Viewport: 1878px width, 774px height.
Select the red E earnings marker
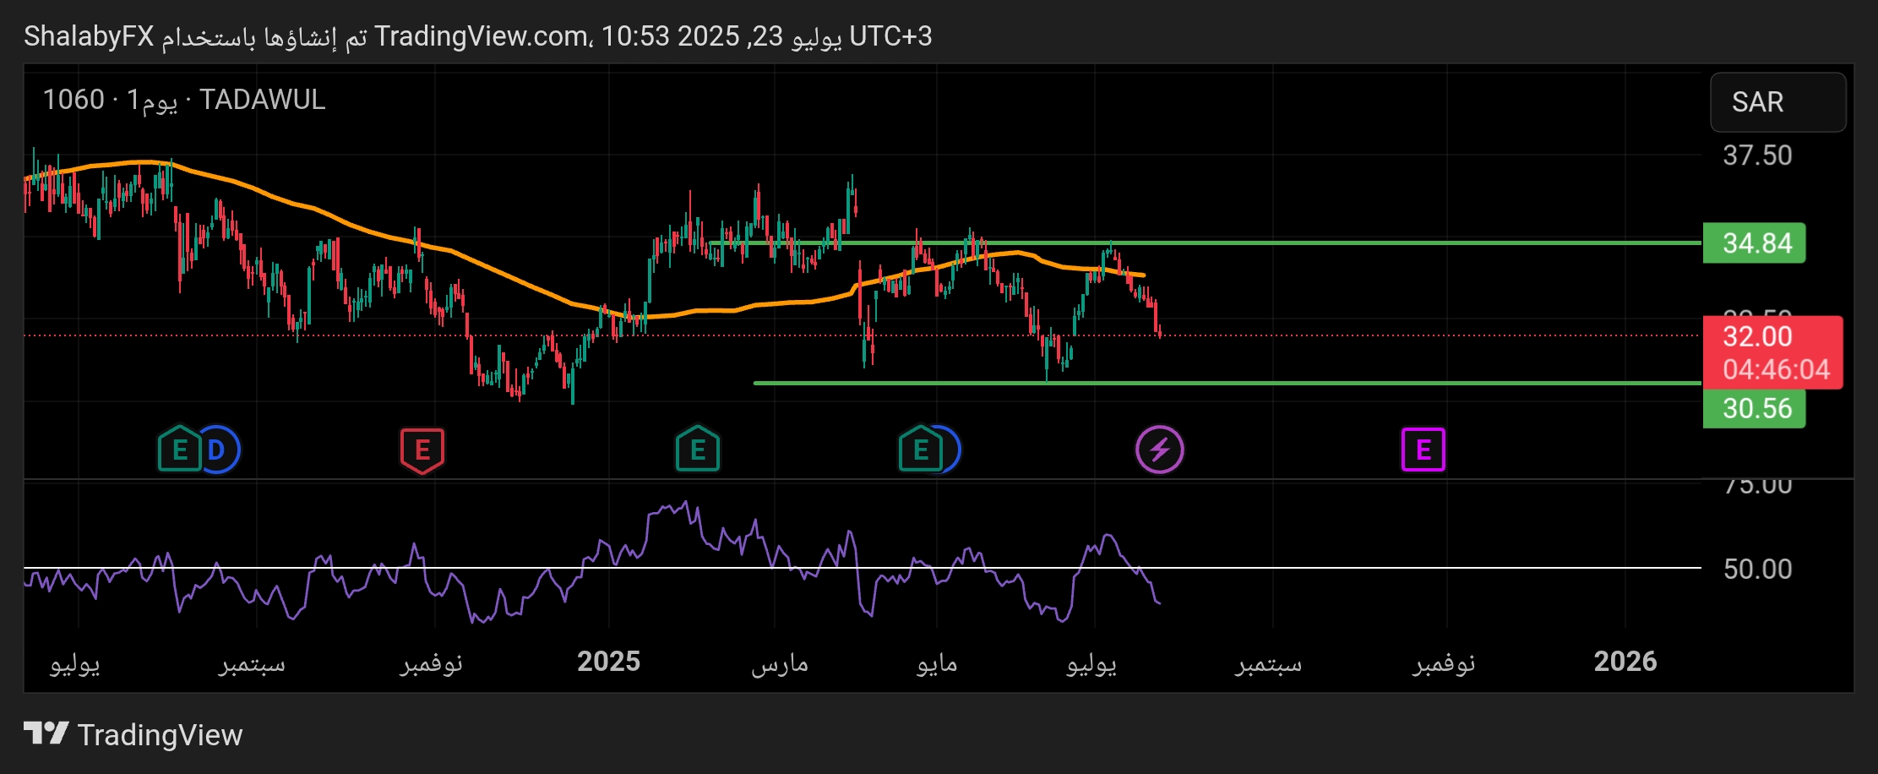click(422, 450)
